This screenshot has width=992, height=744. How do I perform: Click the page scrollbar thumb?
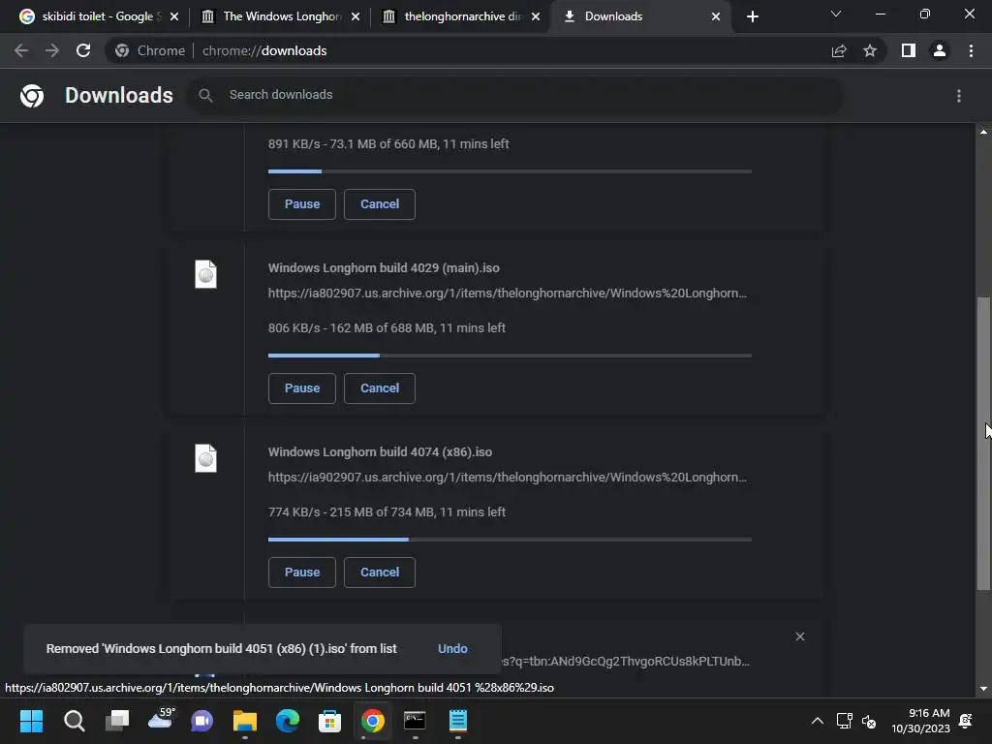(x=983, y=443)
